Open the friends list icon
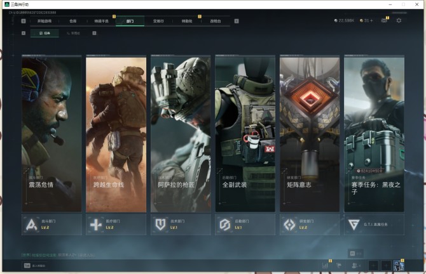This screenshot has height=274, width=426. [x=356, y=266]
